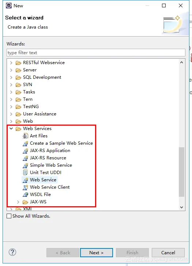192x266 pixels.
Task: Select the Ant Files wizard icon
Action: (25, 136)
